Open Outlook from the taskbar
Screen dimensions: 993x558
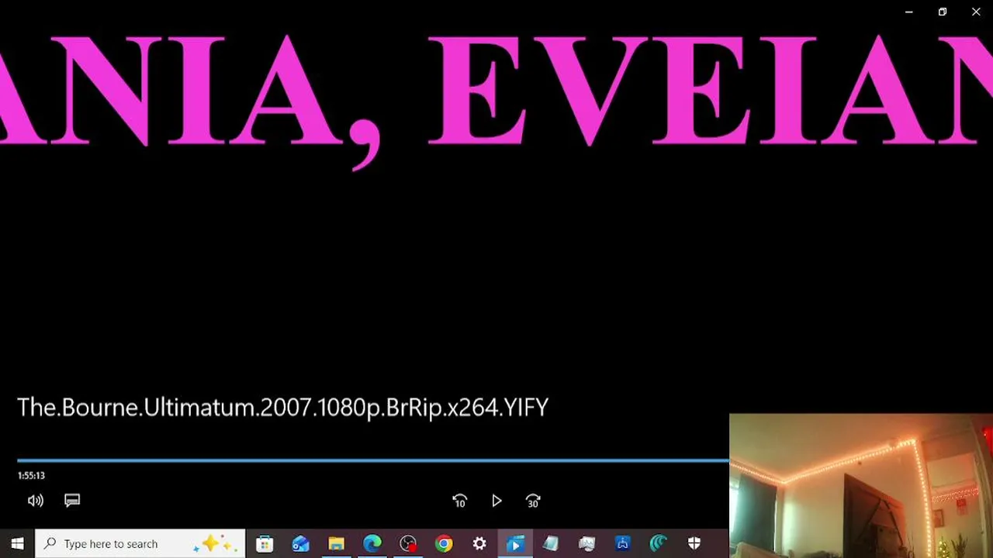click(x=300, y=544)
